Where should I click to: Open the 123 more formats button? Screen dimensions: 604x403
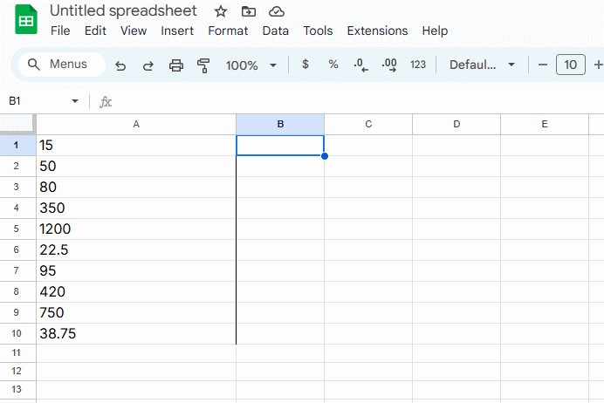click(418, 65)
